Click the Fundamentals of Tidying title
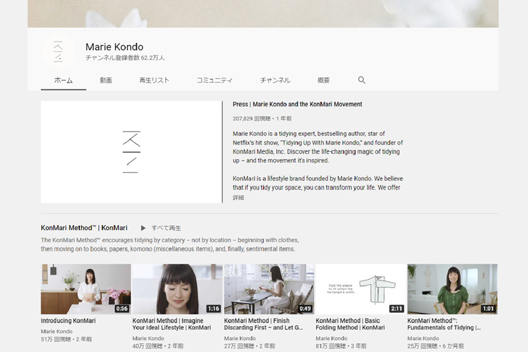Viewport: 528px width, 352px height. click(x=444, y=324)
